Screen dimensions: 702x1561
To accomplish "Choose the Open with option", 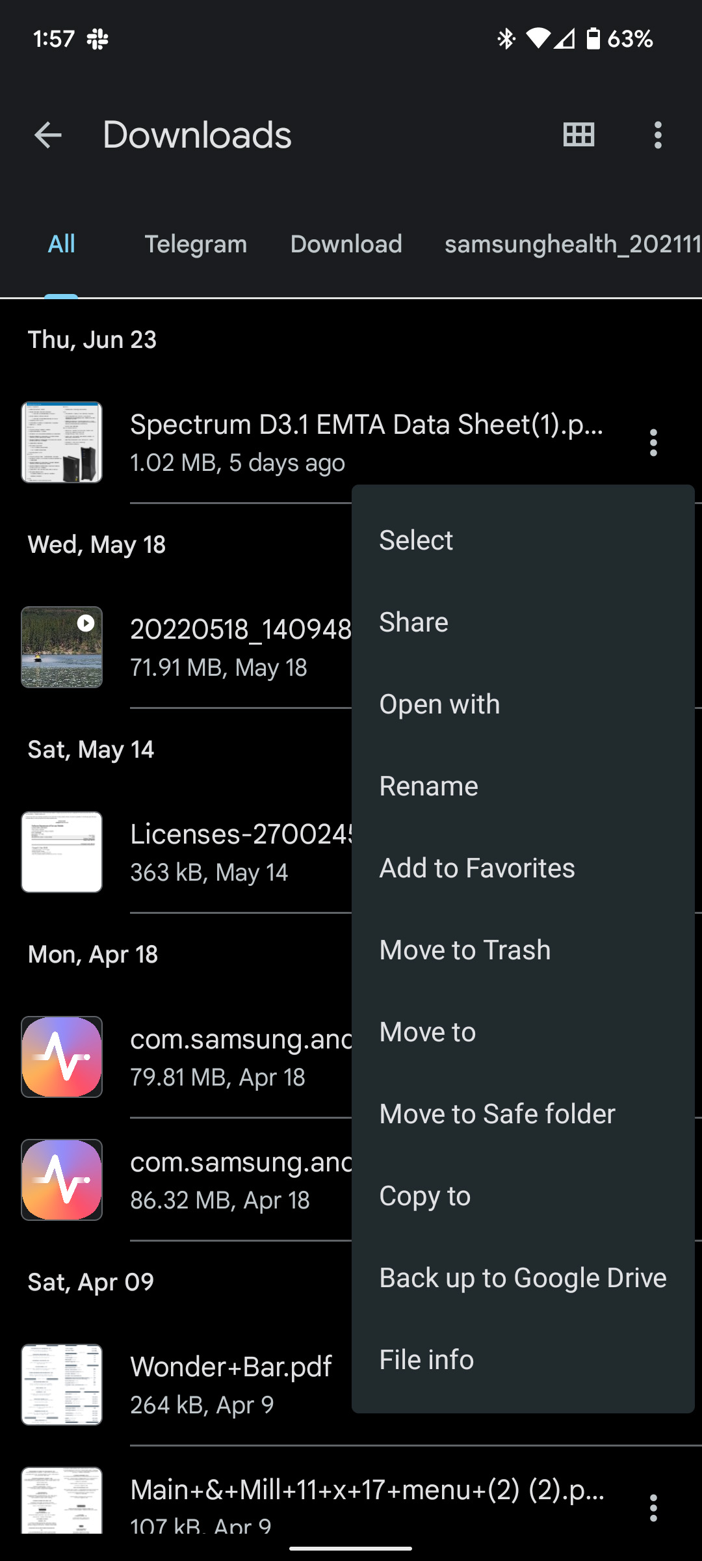I will 439,704.
